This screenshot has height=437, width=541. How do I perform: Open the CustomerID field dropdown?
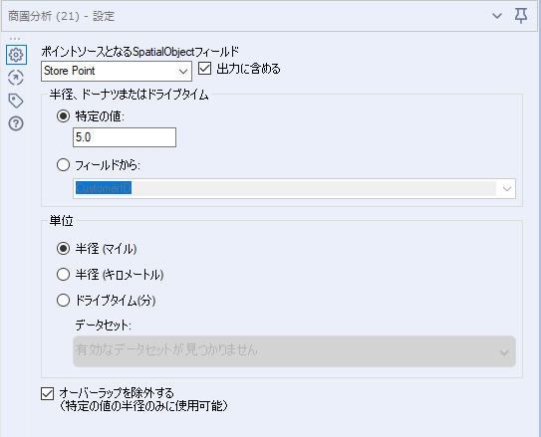click(x=294, y=188)
